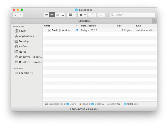The image size is (168, 126).
Task: Click Notebooks in the path bar
Action: click(131, 104)
